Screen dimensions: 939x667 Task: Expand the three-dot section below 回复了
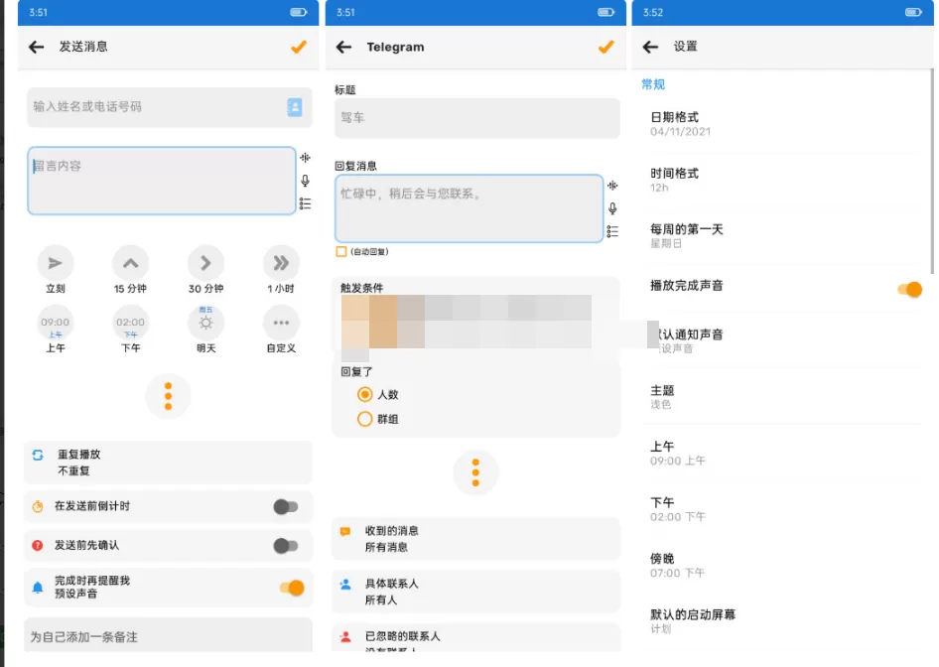click(x=475, y=473)
